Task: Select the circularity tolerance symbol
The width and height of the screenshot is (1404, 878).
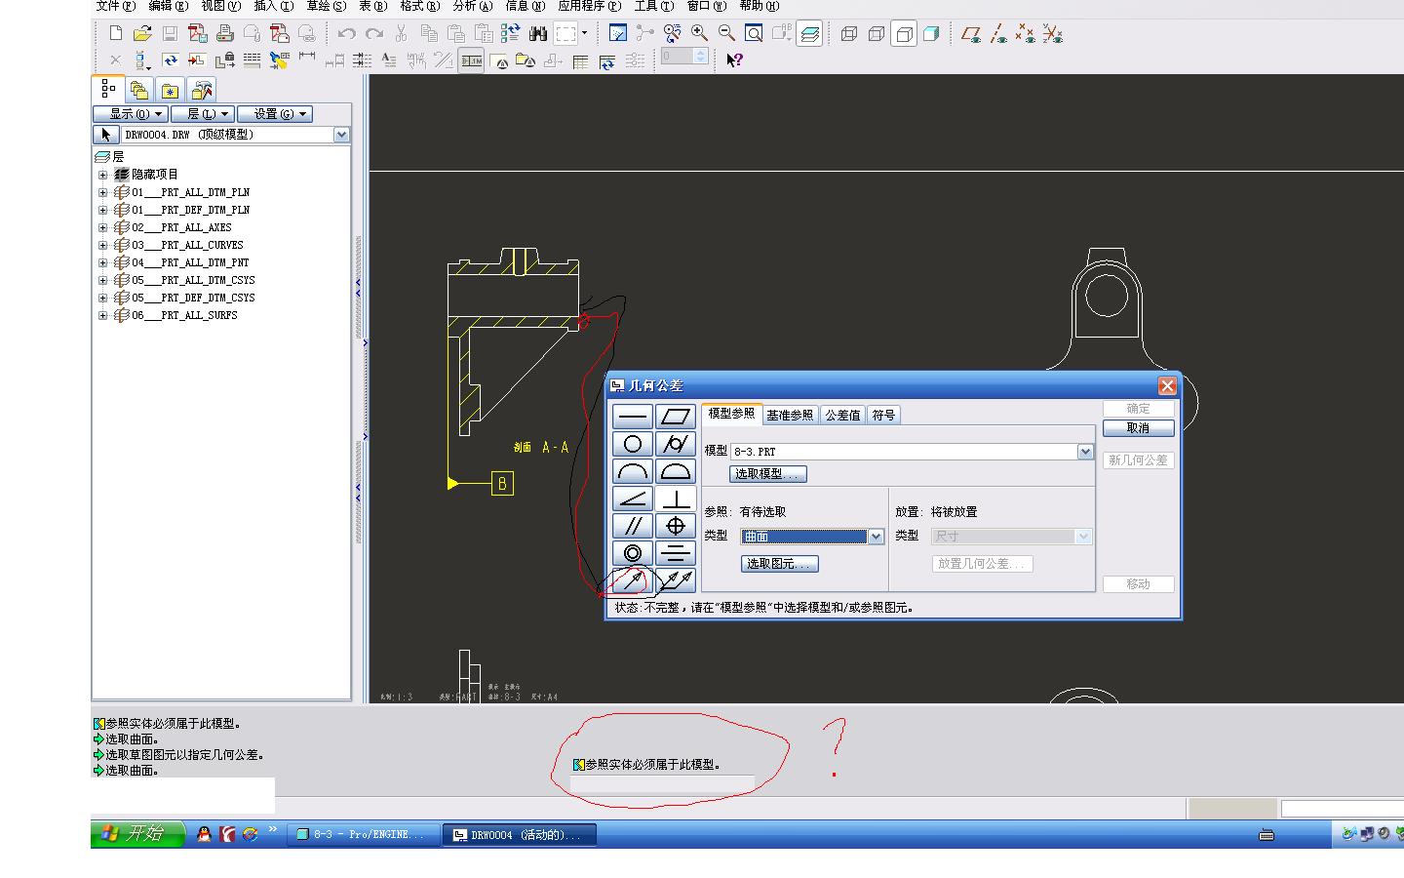Action: coord(633,444)
